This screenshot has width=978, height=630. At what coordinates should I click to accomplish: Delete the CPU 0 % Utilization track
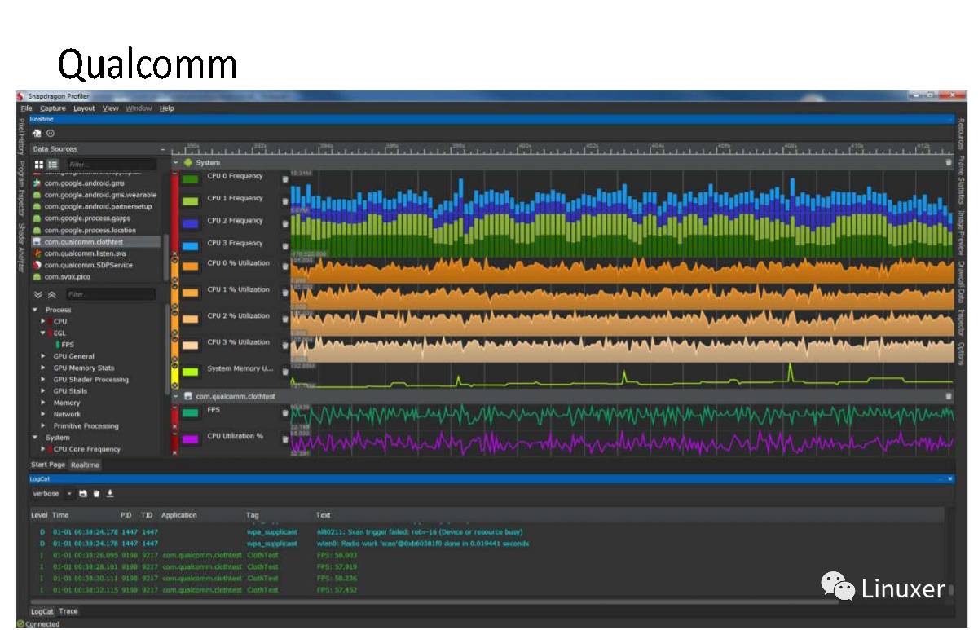point(285,265)
